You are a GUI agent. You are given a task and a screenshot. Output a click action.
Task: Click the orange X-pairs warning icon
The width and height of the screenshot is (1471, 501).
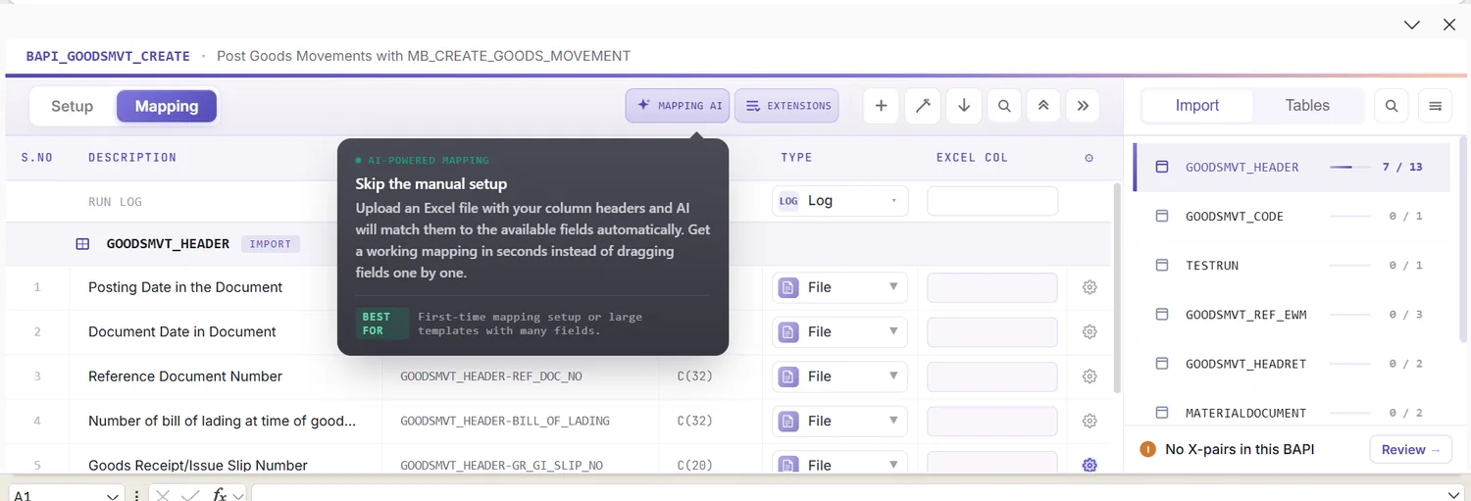[x=1147, y=449]
